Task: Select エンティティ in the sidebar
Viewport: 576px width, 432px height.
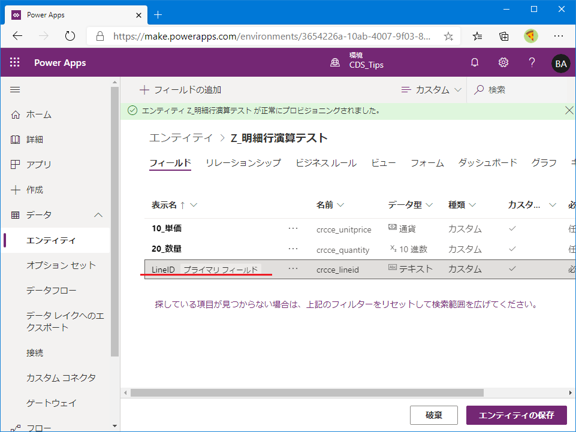Action: point(56,240)
